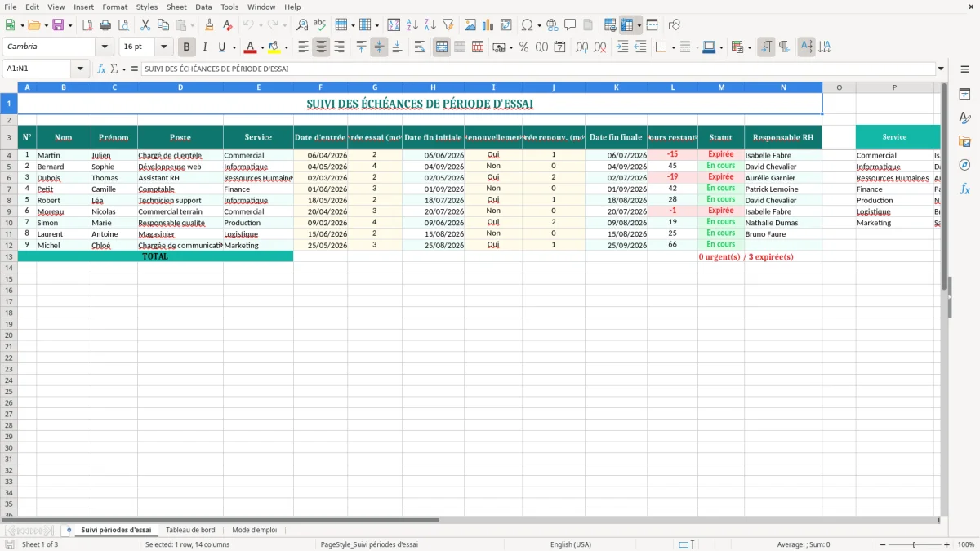Click the Save document icon
This screenshot has width=980, height=551.
point(57,25)
